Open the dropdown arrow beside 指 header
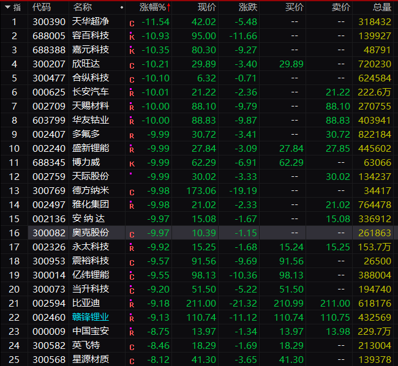The height and width of the screenshot is (366, 398). [x=7, y=7]
